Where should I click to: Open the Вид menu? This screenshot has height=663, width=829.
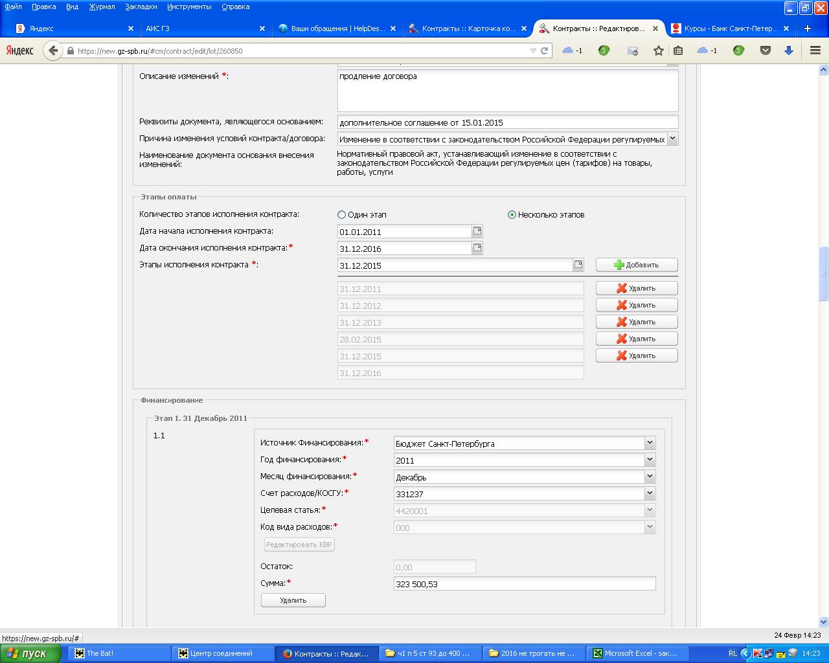tap(72, 6)
